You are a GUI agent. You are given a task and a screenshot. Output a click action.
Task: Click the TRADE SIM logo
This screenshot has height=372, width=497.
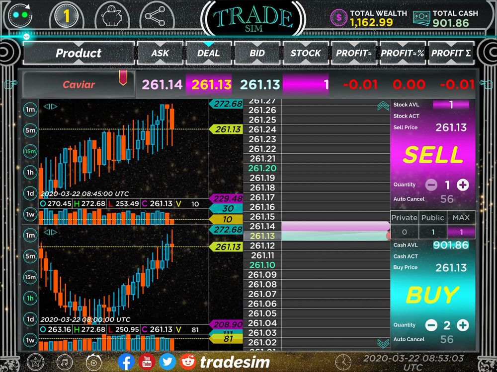pyautogui.click(x=253, y=19)
